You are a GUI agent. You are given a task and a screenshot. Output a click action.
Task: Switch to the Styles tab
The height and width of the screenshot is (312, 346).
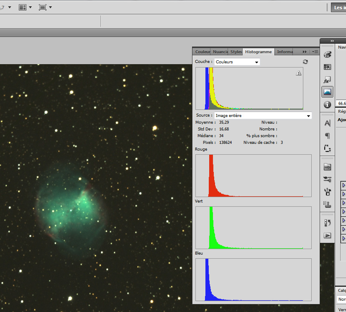(236, 52)
